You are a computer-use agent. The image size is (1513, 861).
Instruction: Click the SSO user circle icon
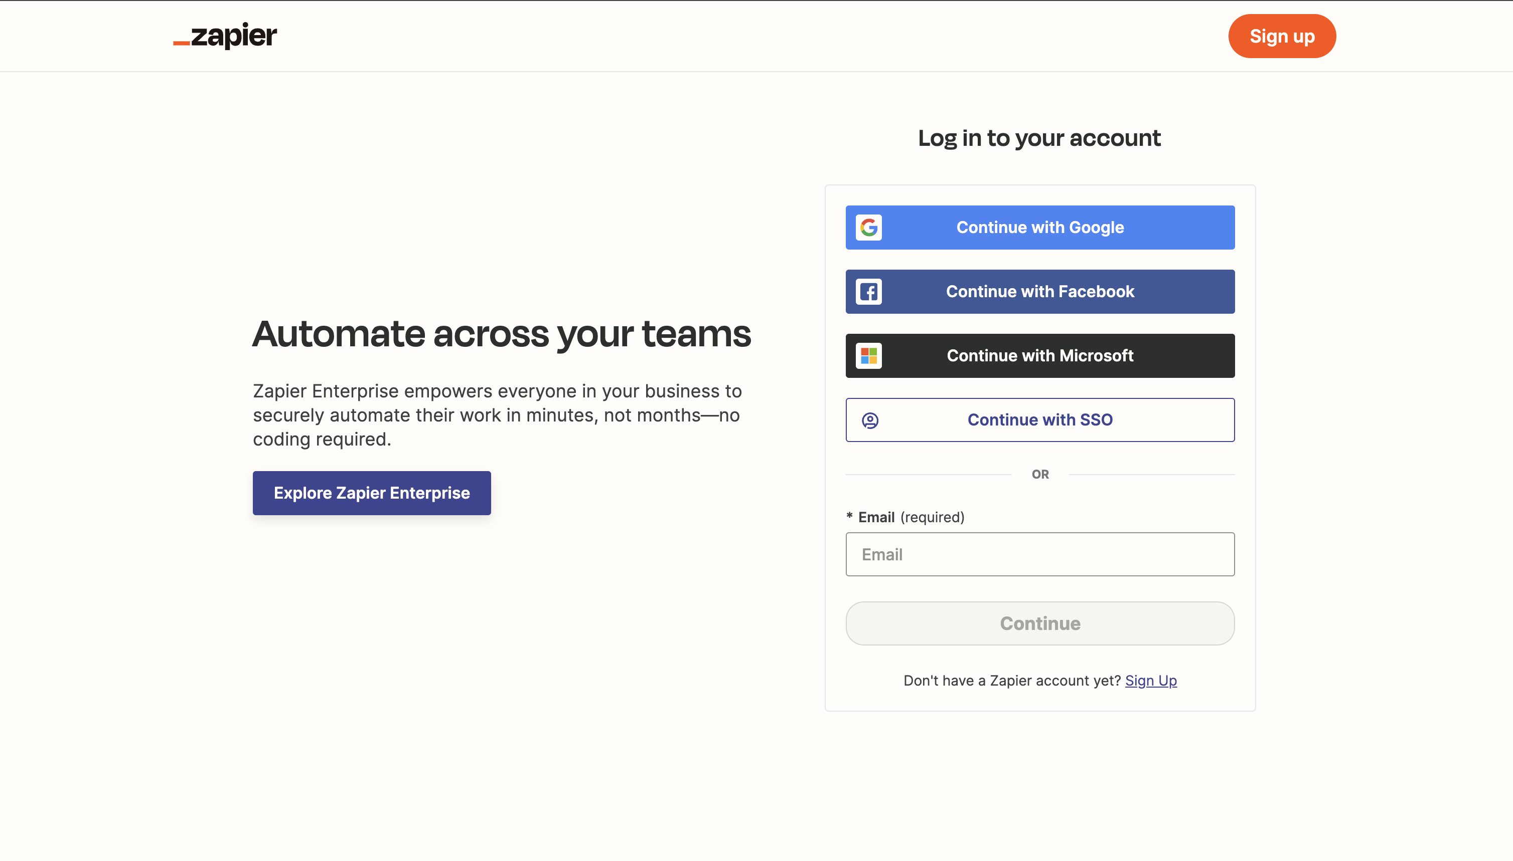[869, 420]
